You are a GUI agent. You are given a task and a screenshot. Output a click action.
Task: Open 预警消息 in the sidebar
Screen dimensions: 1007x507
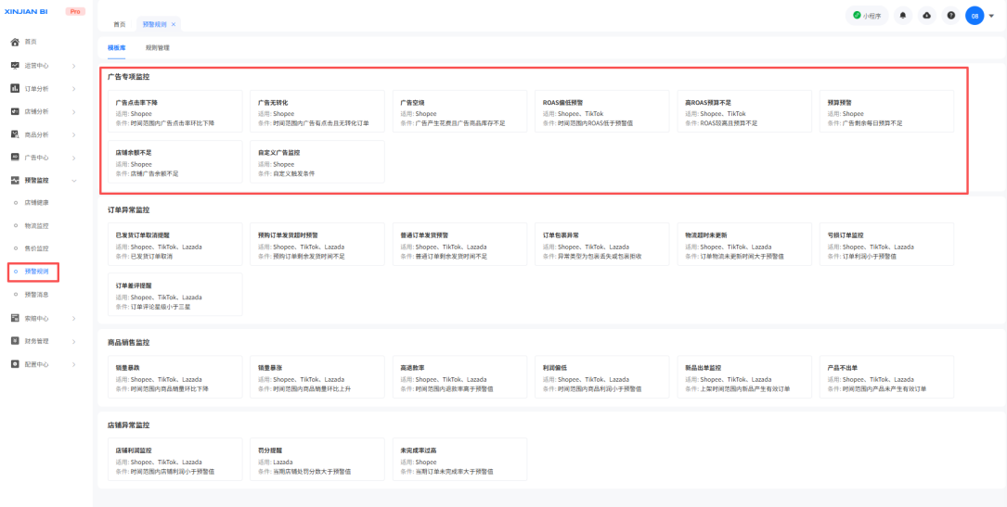(36, 295)
